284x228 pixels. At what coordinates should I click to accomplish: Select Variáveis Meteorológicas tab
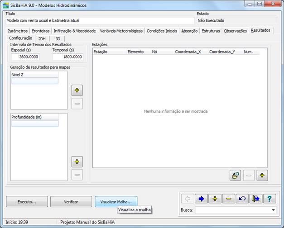tap(121, 31)
